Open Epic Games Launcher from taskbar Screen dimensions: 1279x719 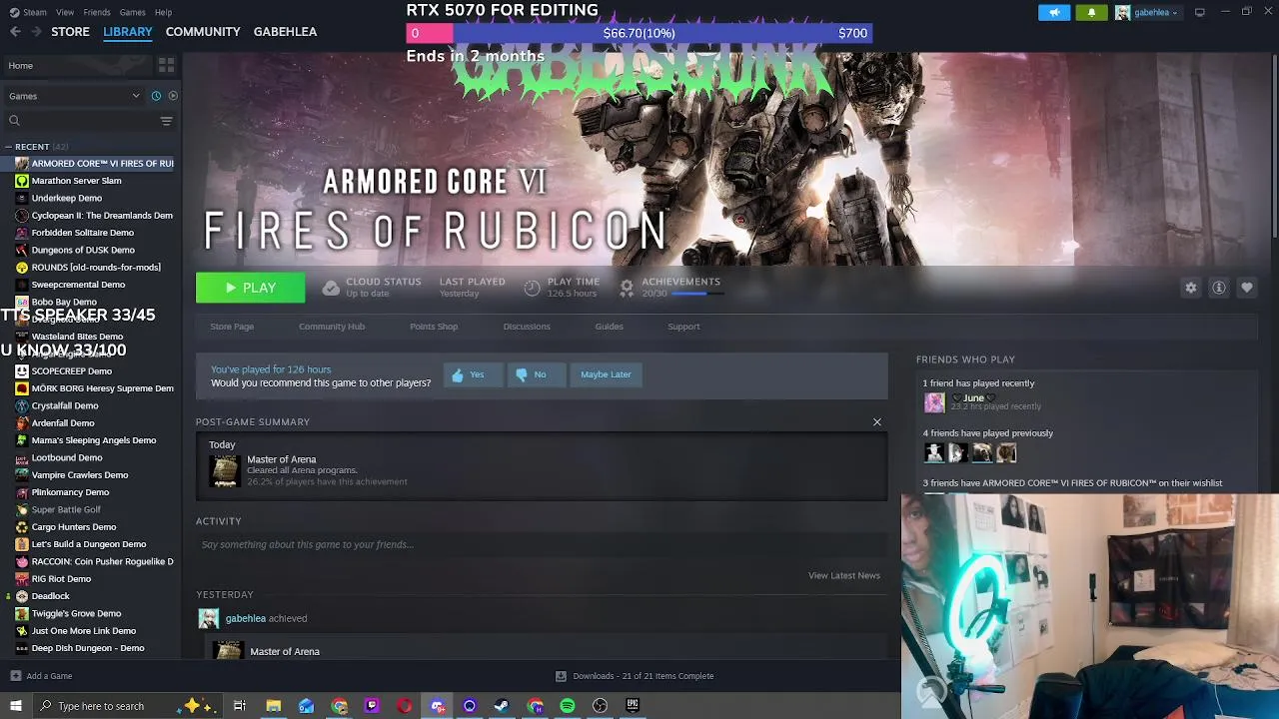tap(633, 706)
